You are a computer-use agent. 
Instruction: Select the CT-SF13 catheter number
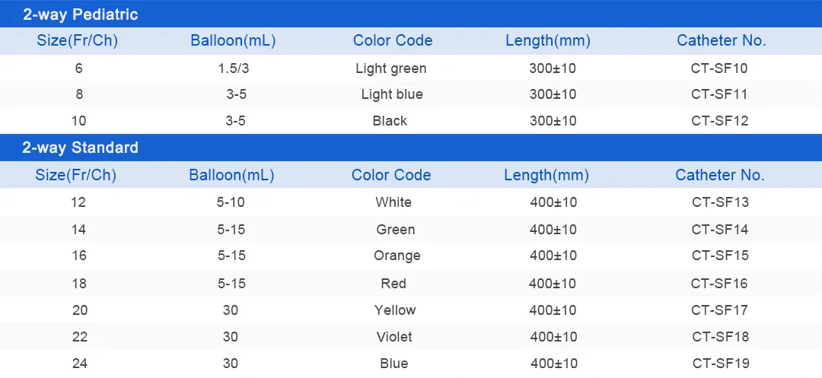point(719,202)
